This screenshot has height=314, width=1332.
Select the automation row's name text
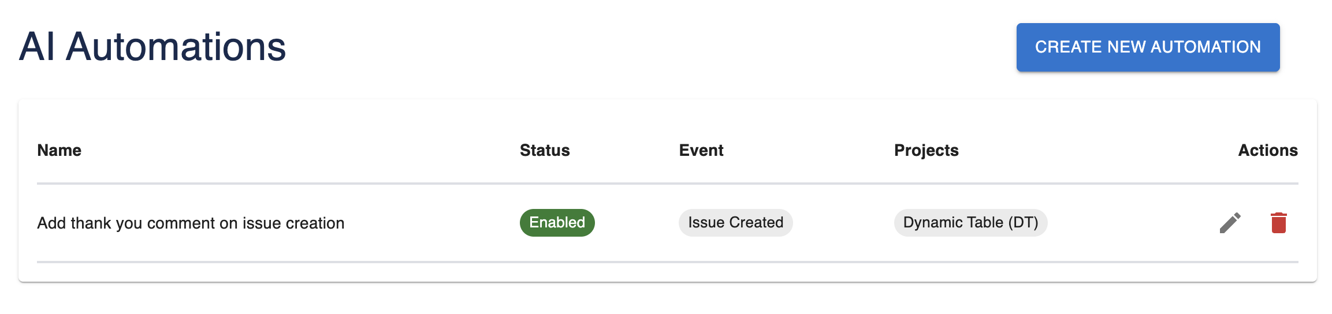coord(191,223)
